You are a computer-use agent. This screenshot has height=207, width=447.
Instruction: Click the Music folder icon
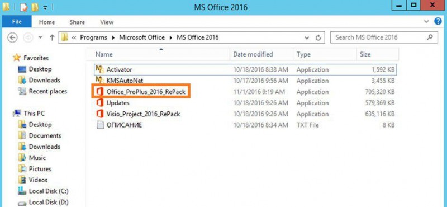(x=22, y=158)
